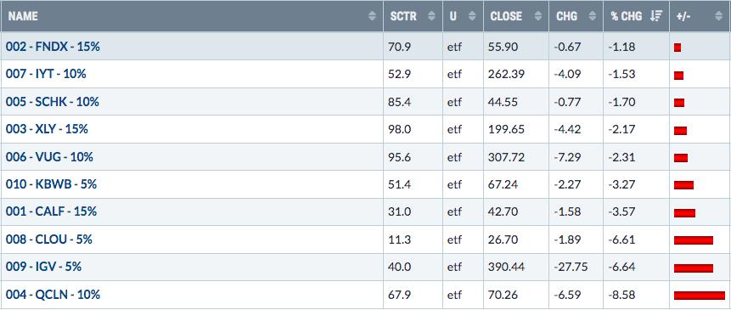
Task: Click the U column sort arrows
Action: coord(473,16)
